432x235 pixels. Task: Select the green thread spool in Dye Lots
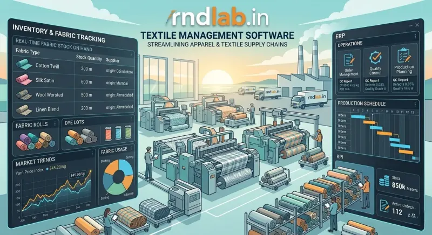point(128,132)
